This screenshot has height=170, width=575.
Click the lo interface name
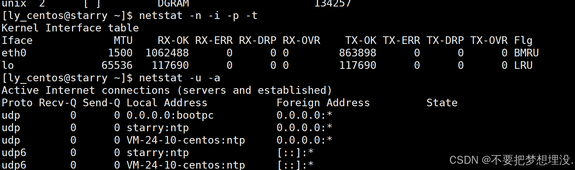coord(8,65)
